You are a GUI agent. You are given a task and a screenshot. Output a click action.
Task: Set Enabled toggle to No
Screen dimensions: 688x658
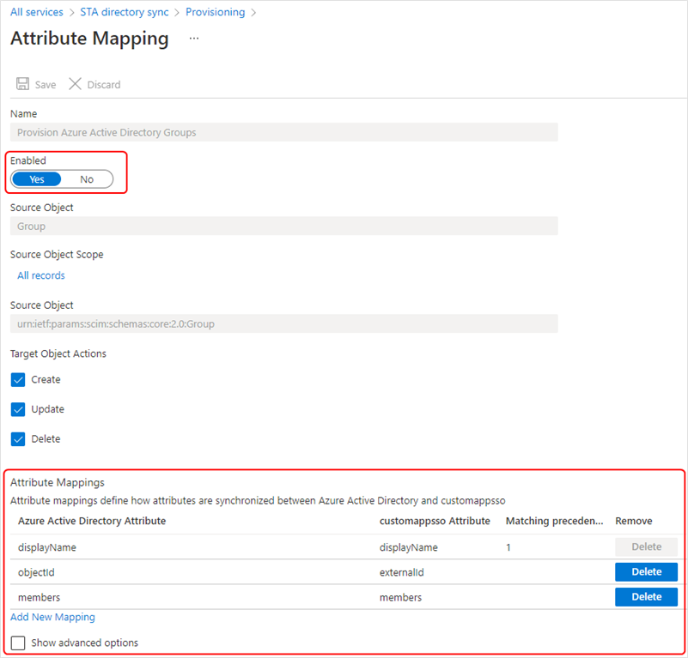[x=87, y=179]
